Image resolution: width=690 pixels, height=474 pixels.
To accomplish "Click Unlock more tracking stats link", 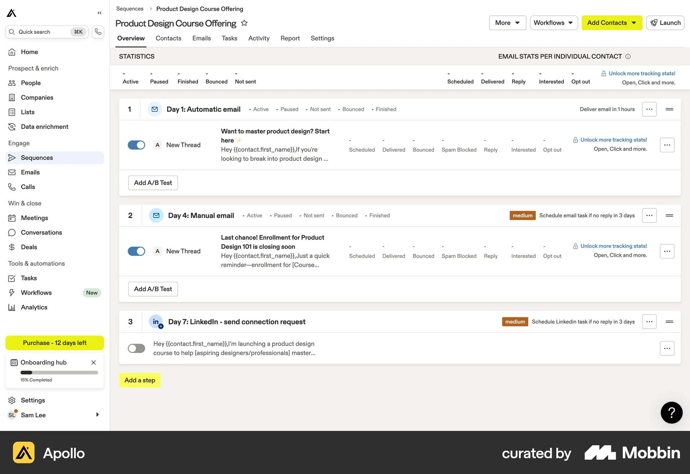I will pos(642,73).
